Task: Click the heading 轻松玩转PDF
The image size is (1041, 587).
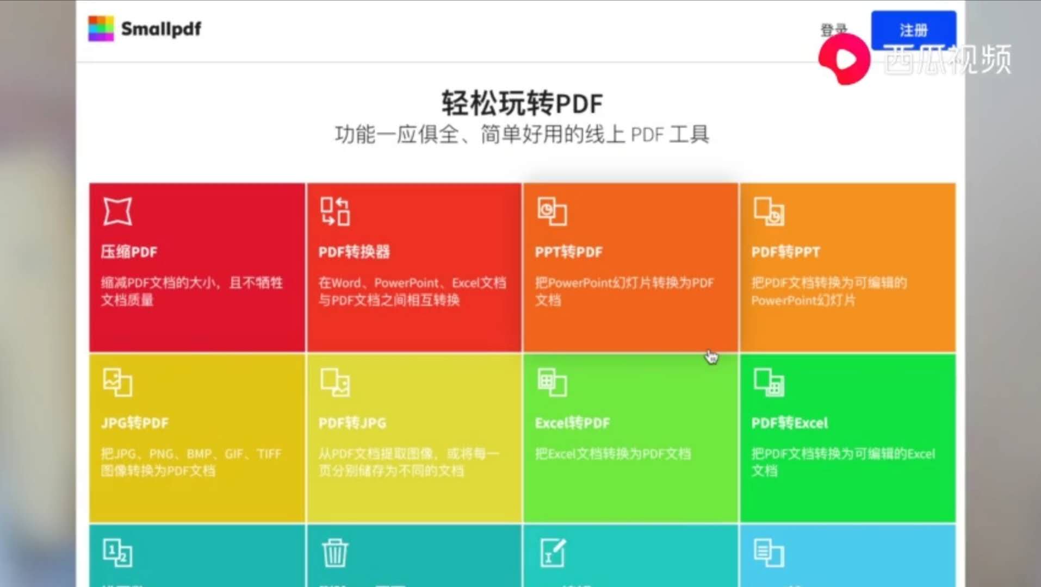Action: (522, 103)
